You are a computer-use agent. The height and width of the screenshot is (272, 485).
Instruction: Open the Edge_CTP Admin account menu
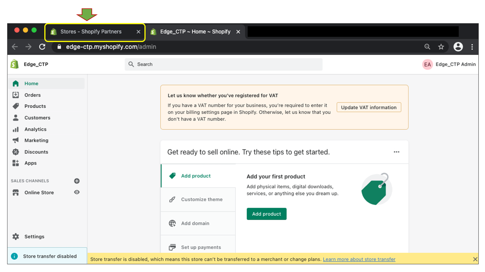coord(449,64)
